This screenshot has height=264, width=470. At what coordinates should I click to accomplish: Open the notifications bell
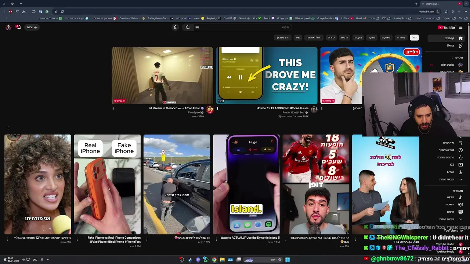(x=18, y=27)
